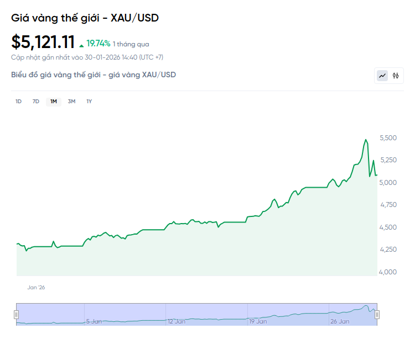The width and height of the screenshot is (415, 350).
Task: Show the 1Y time range
Action: [x=89, y=101]
